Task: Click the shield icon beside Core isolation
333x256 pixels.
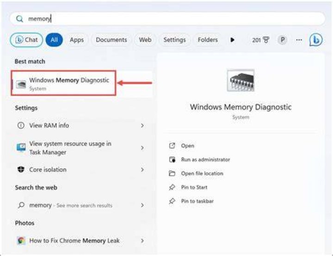Action: coord(21,170)
